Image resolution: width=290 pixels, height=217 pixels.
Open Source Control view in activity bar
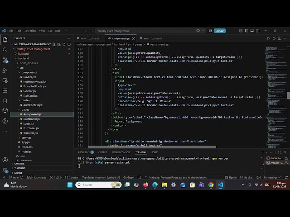pyautogui.click(x=5, y=60)
